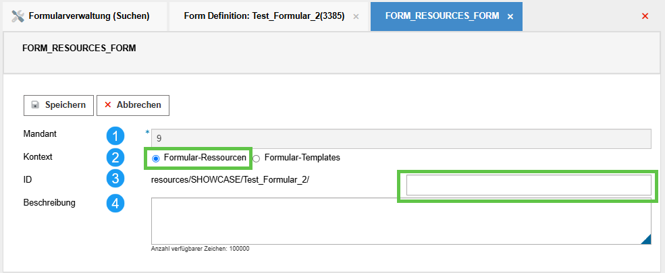Focus the empty ID input field
Screen dimensions: 665x273
(x=528, y=185)
